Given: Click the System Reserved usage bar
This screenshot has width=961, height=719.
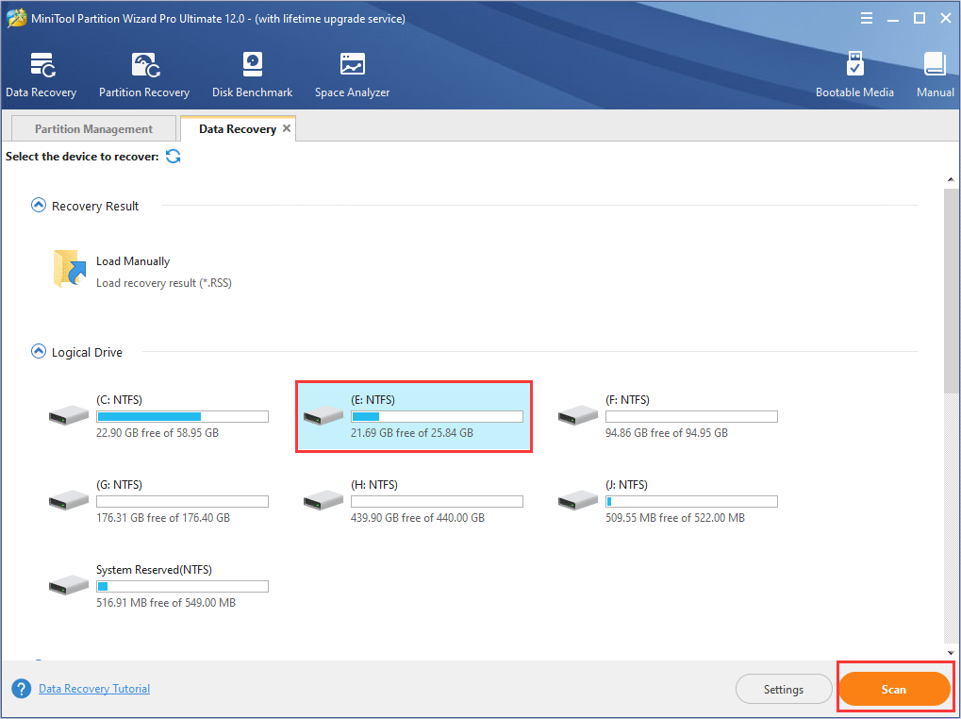Looking at the screenshot, I should (x=183, y=587).
